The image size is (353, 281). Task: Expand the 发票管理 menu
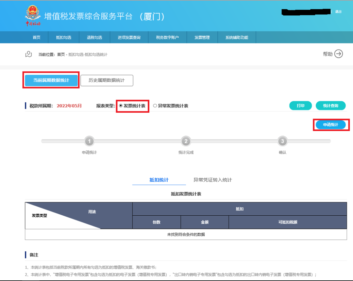(202, 38)
